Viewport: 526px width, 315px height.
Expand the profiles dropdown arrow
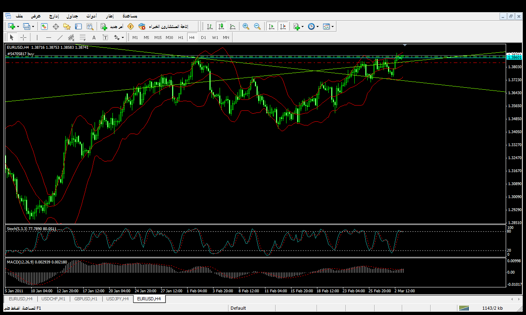point(33,26)
